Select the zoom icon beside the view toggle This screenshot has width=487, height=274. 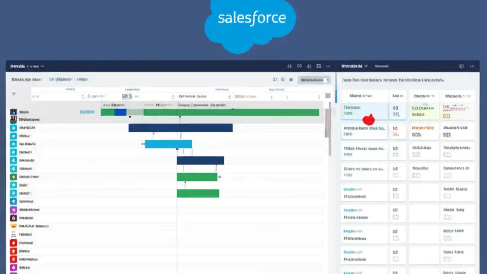(275, 80)
